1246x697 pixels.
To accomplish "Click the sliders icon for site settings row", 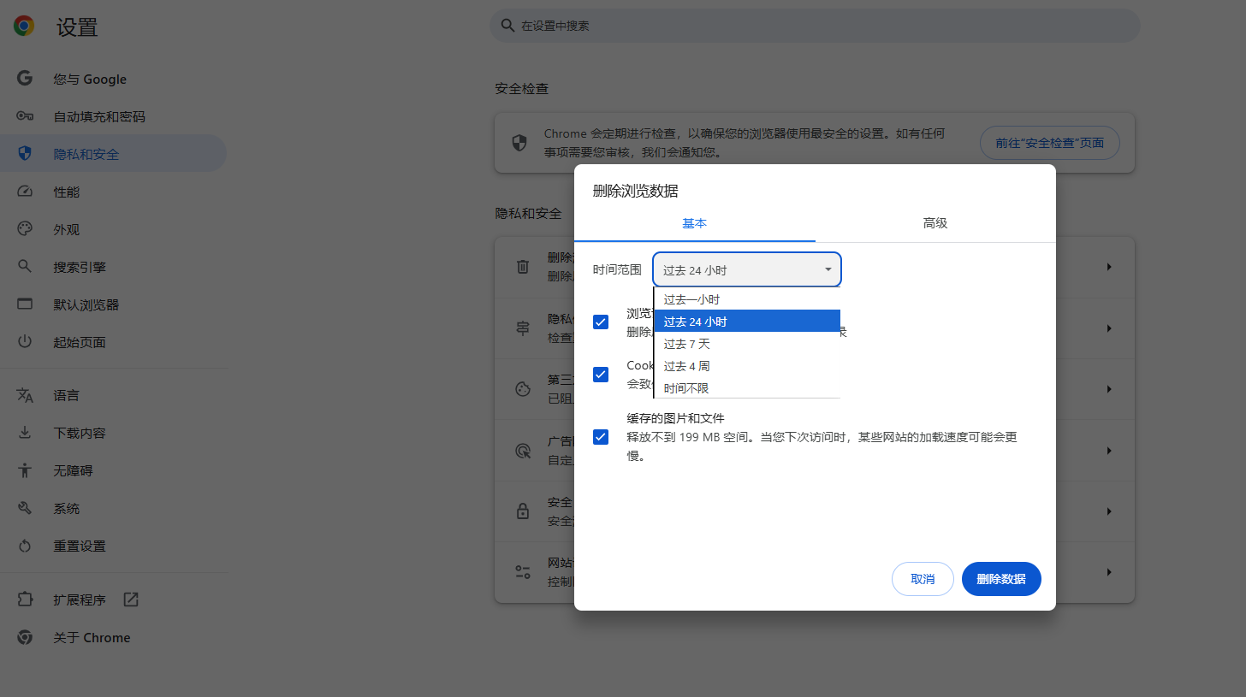I will 523,572.
